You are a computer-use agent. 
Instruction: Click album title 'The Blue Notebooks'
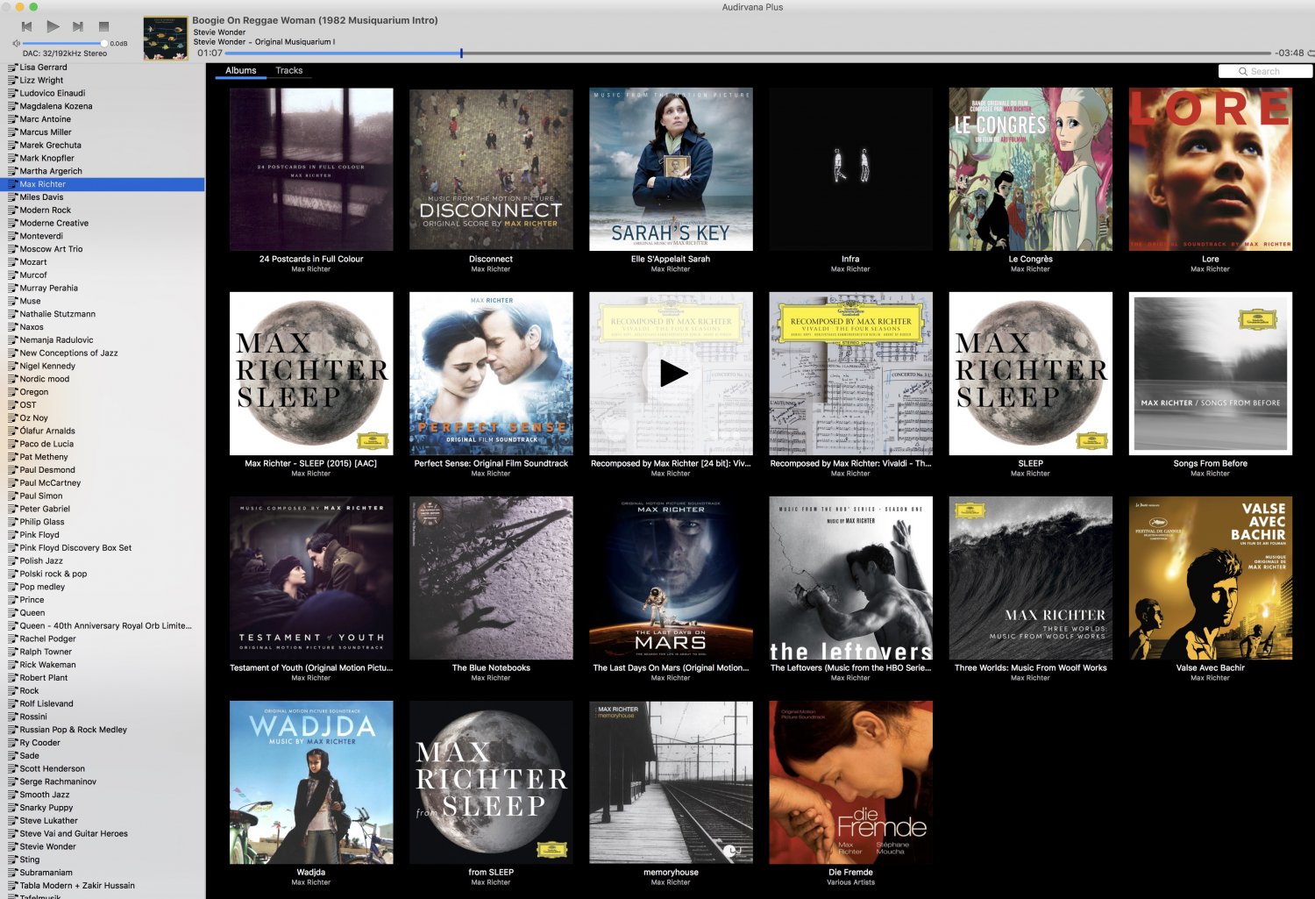click(x=491, y=668)
